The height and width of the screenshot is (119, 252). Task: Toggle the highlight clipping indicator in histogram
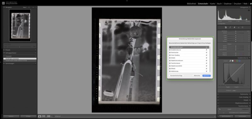pos(249,10)
